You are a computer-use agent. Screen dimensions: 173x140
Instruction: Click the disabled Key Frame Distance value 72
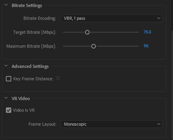pos(58,78)
